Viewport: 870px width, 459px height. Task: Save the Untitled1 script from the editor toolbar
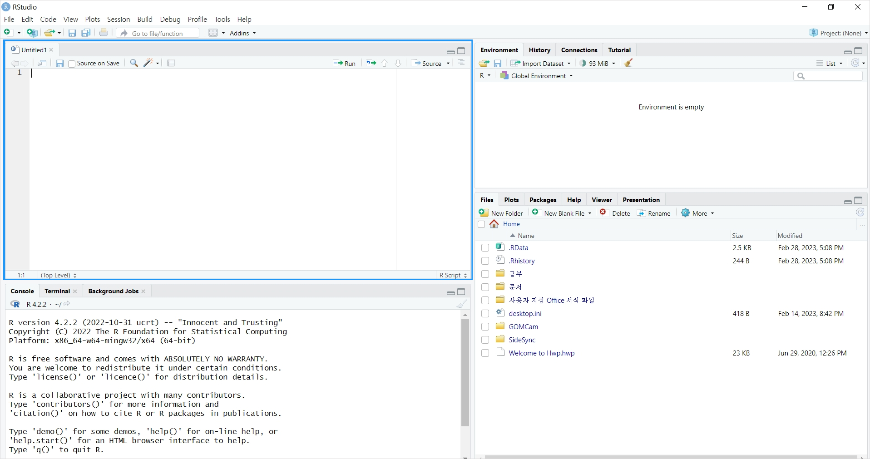(x=59, y=63)
